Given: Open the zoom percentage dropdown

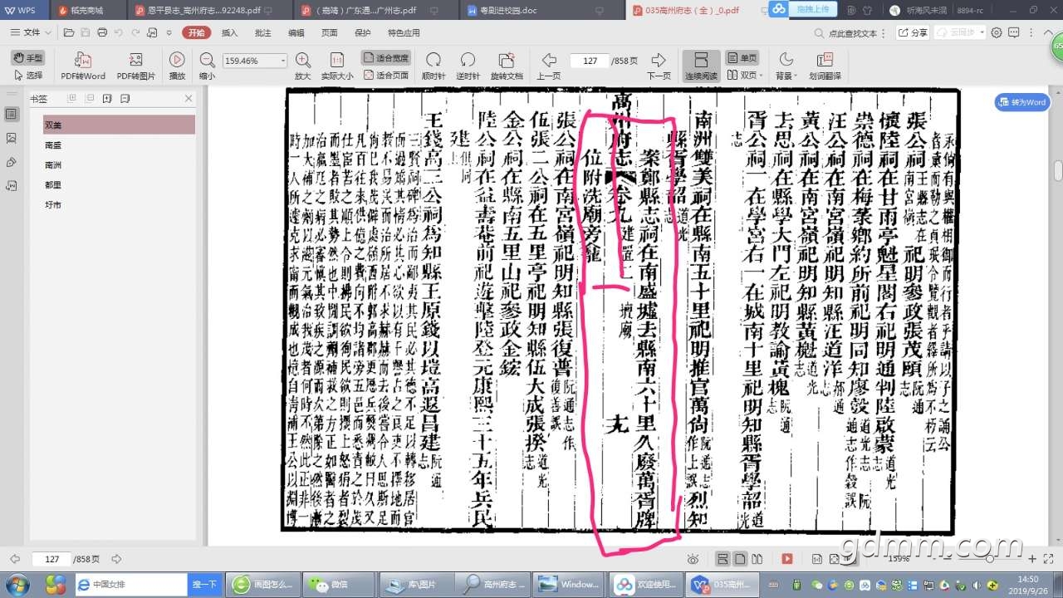Looking at the screenshot, I should (x=283, y=61).
